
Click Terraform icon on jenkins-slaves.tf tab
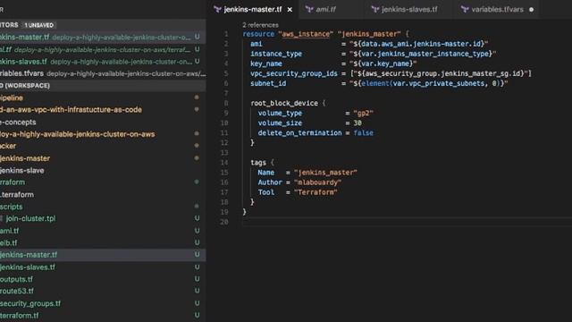tap(375, 10)
